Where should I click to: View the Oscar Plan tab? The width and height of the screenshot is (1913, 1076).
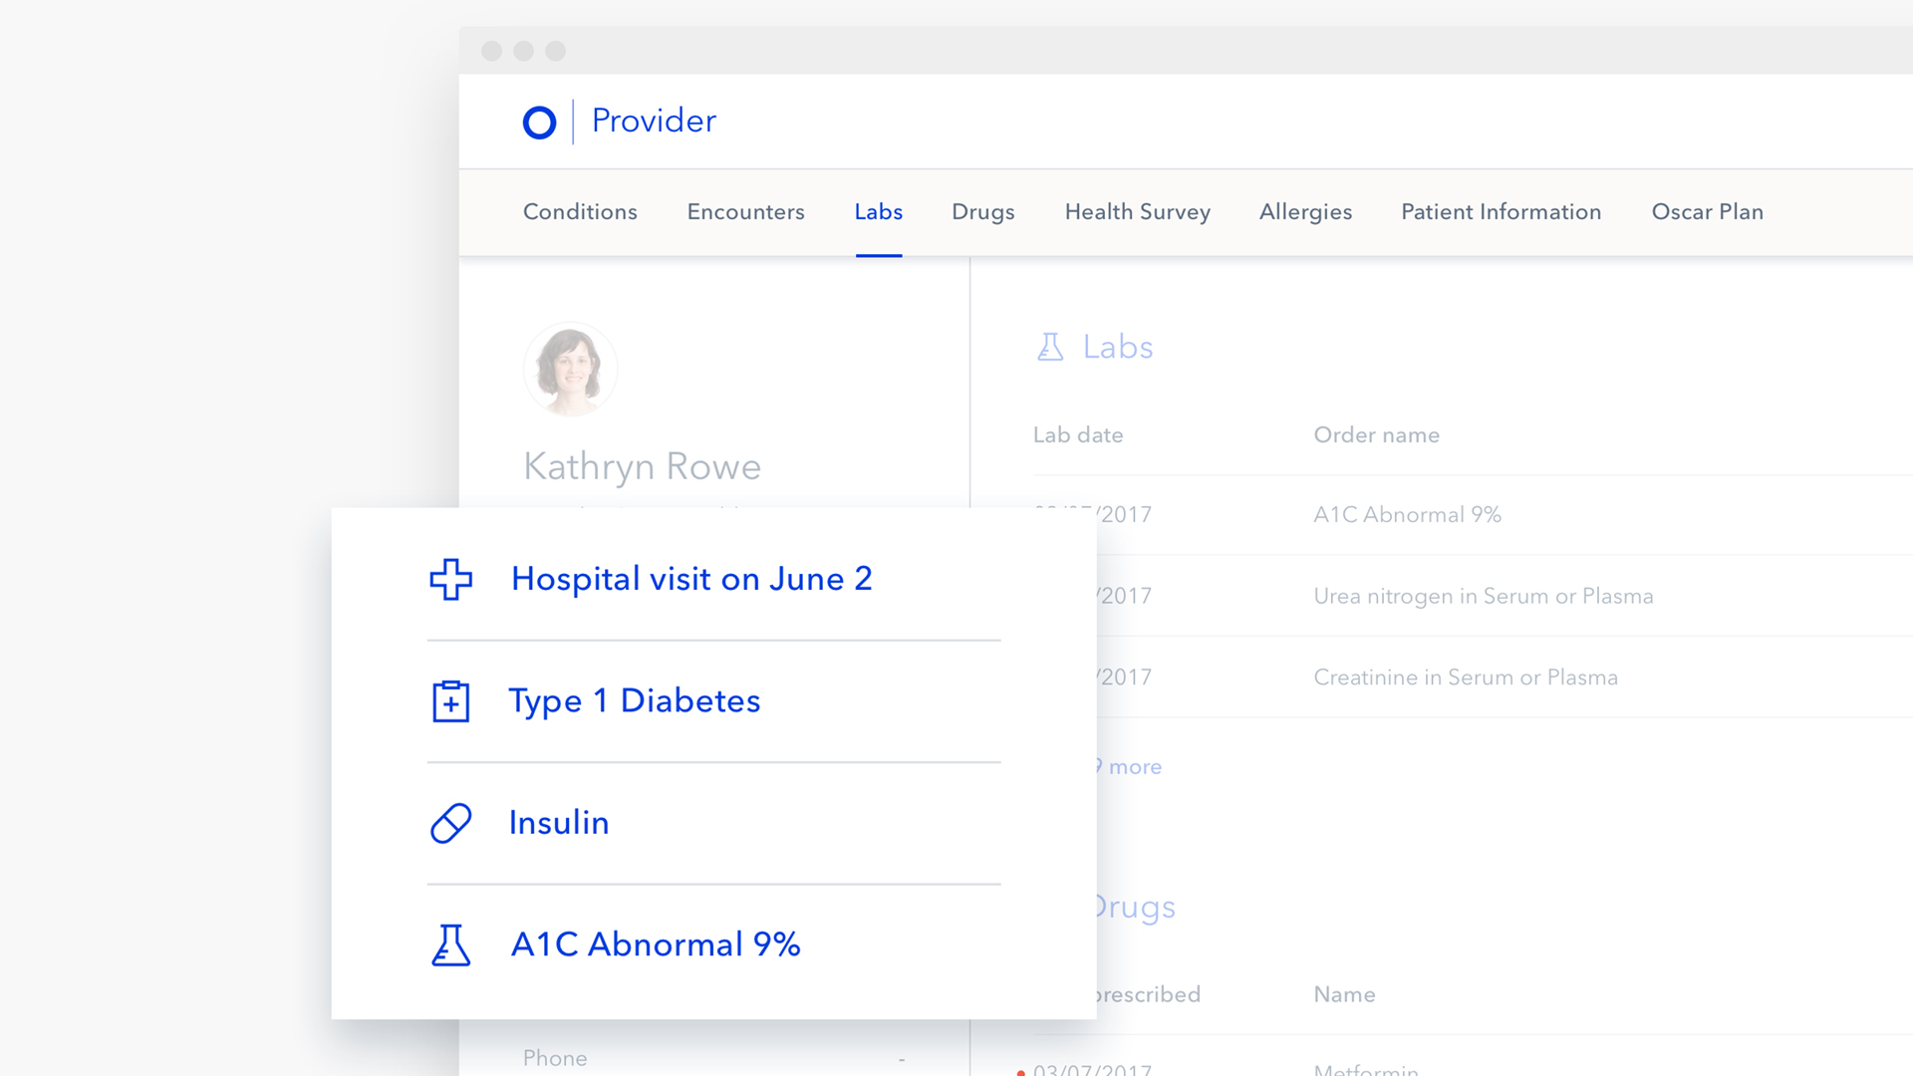pos(1707,212)
